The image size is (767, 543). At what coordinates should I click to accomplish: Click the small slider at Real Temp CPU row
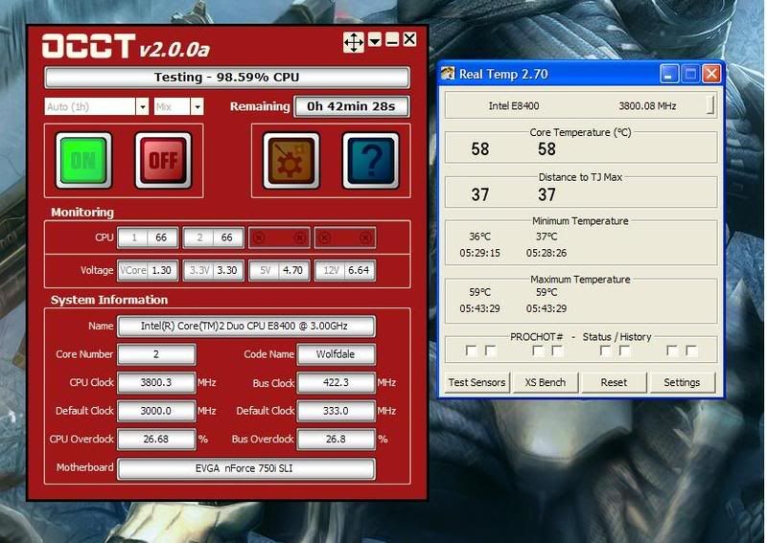pos(710,105)
